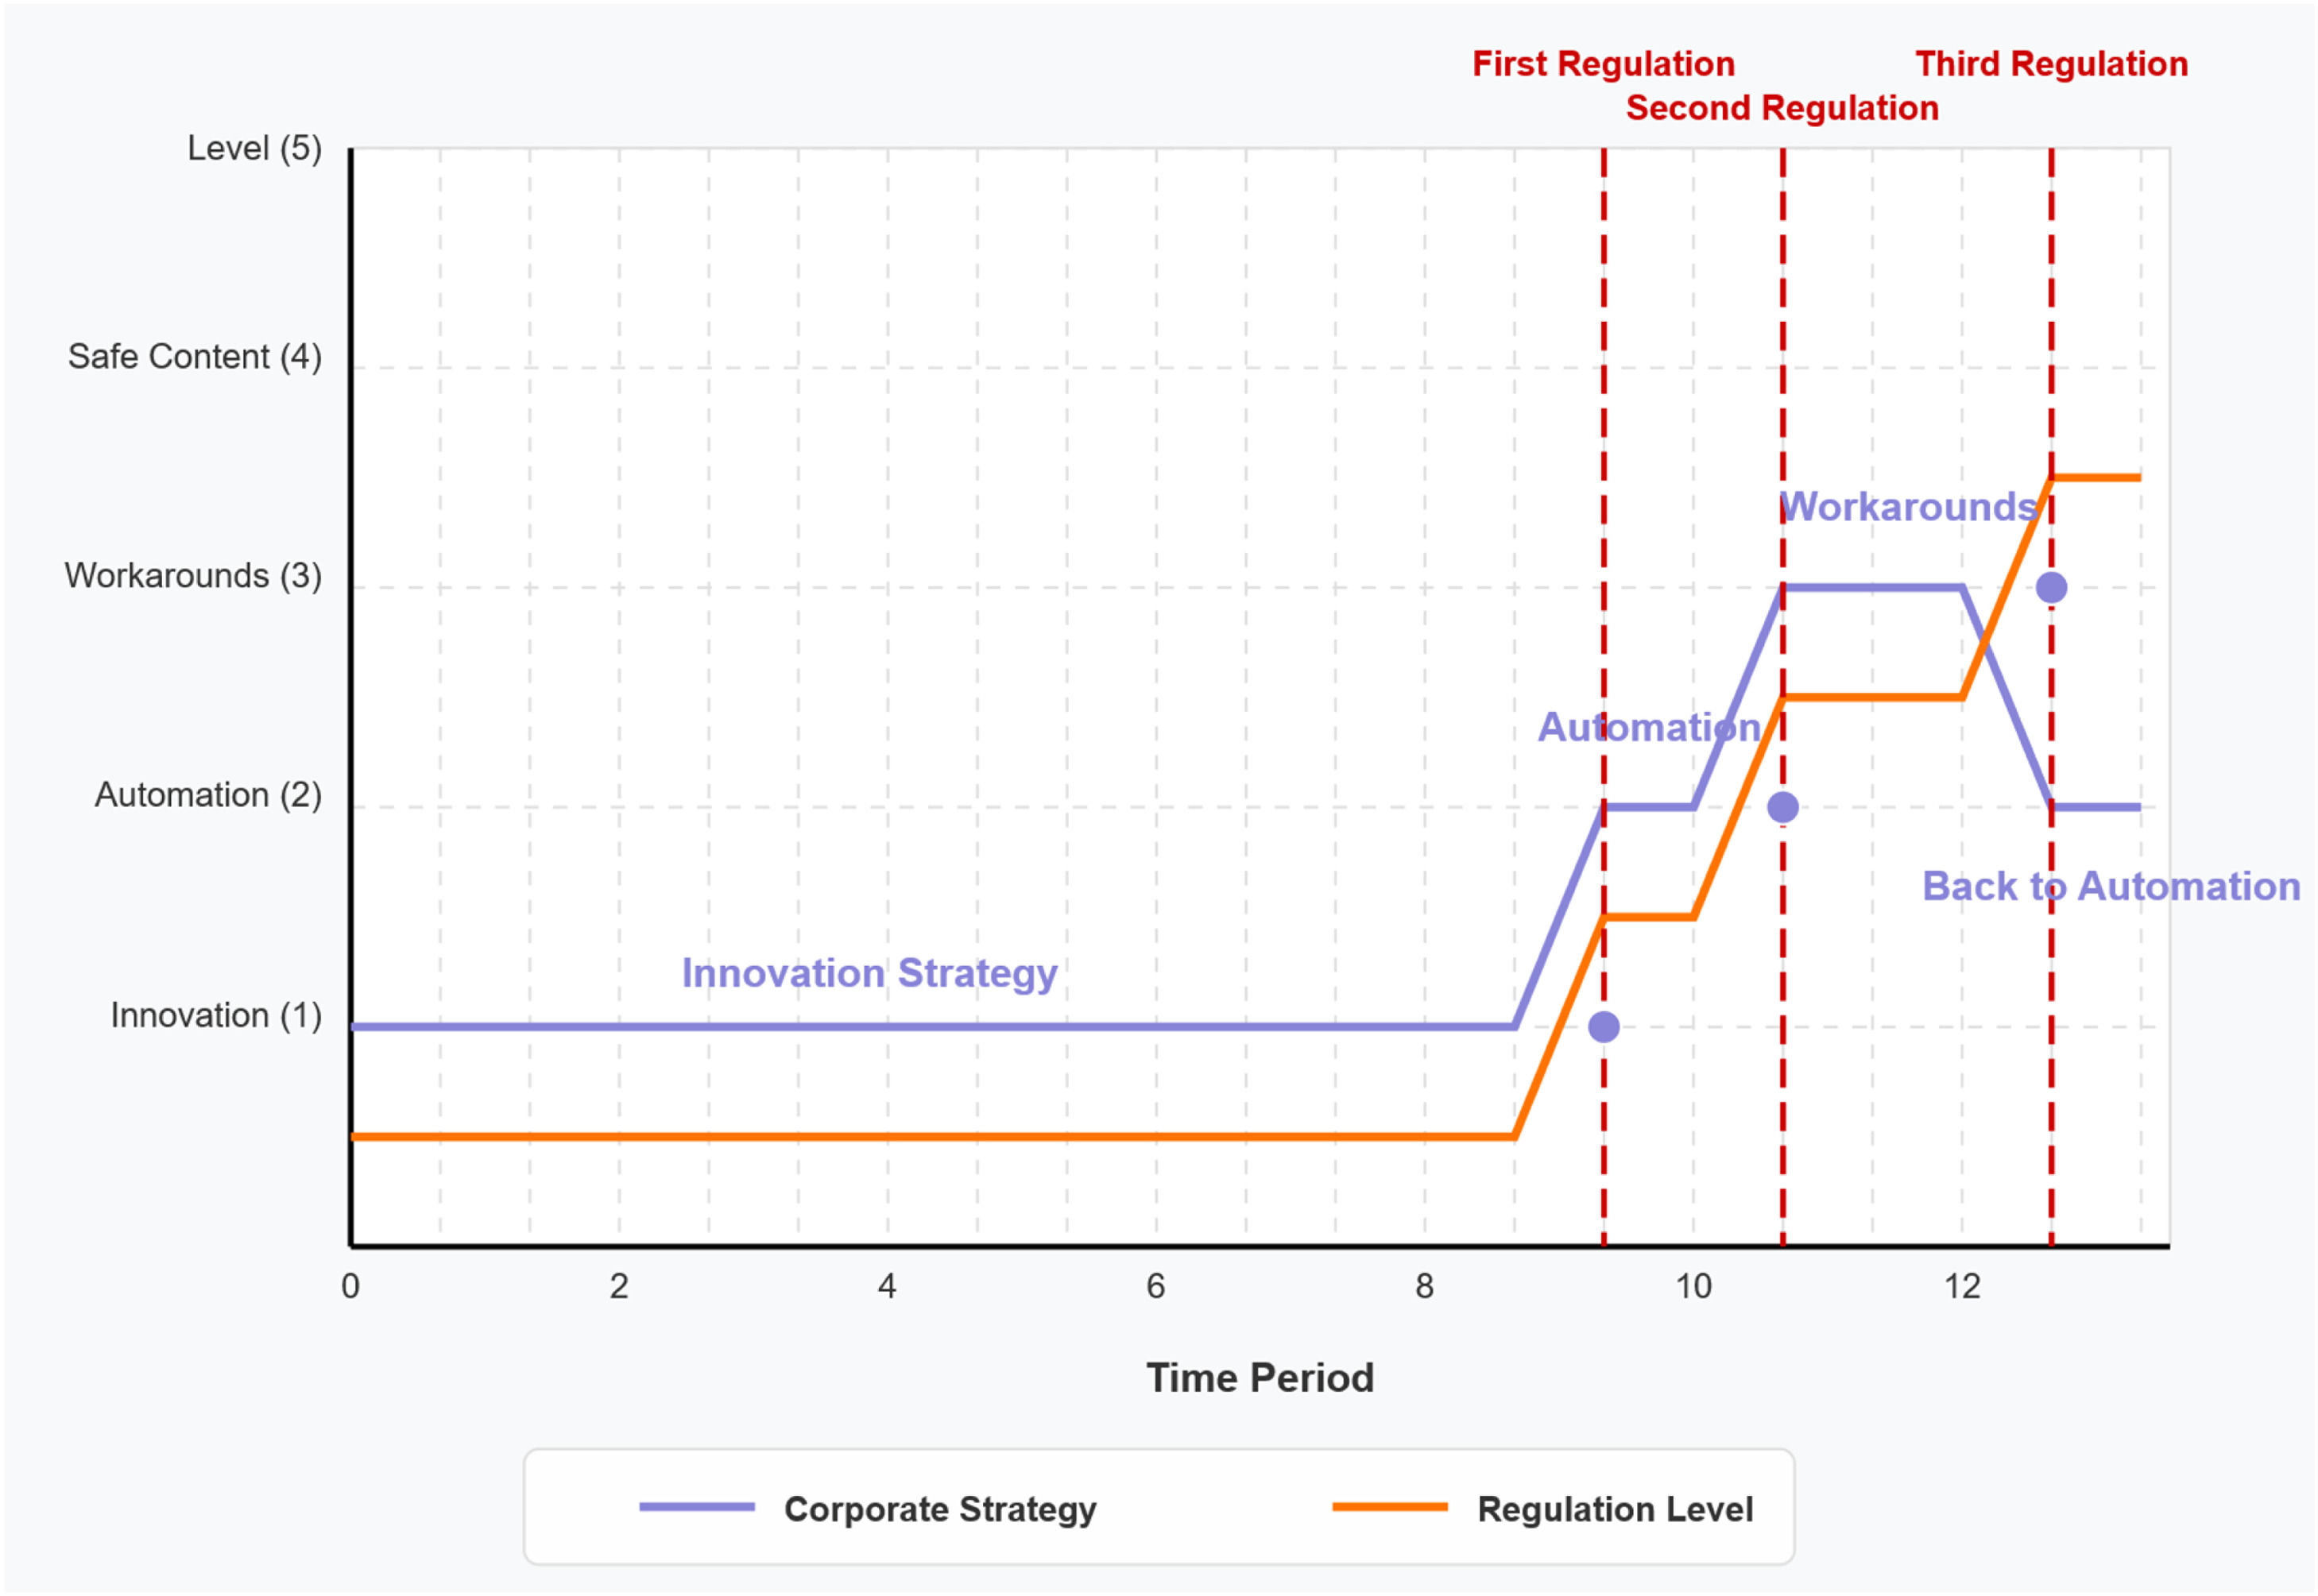Click the Automation (2) axis label
Image resolution: width=2318 pixels, height=1596 pixels.
208,795
